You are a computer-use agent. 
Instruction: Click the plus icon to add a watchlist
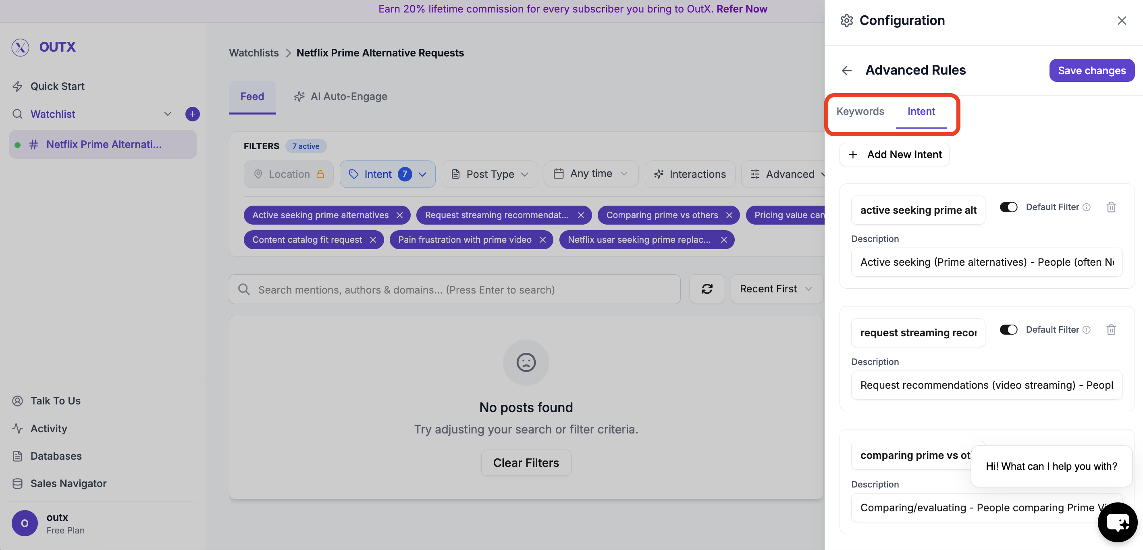point(192,114)
